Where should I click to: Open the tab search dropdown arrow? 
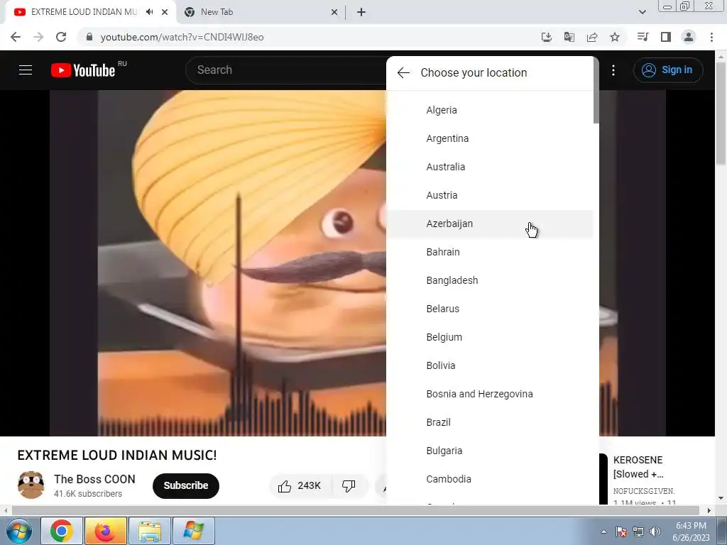(642, 12)
